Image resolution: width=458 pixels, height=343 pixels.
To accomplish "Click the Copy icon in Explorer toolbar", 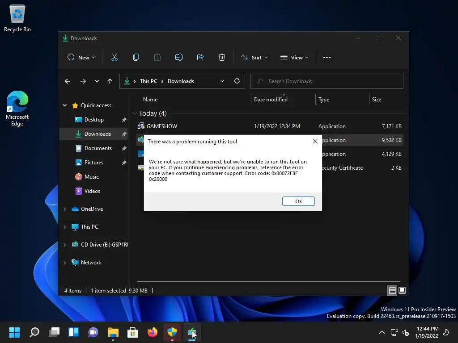I will pyautogui.click(x=136, y=58).
